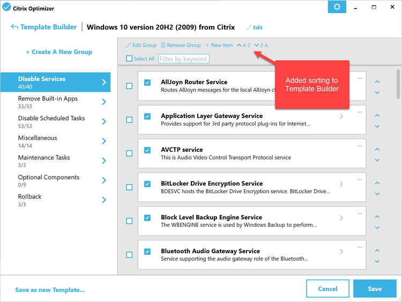Screen dimensions: 402x302
Task: Uncheck blue checkbox of AVCTP service
Action: click(147, 150)
